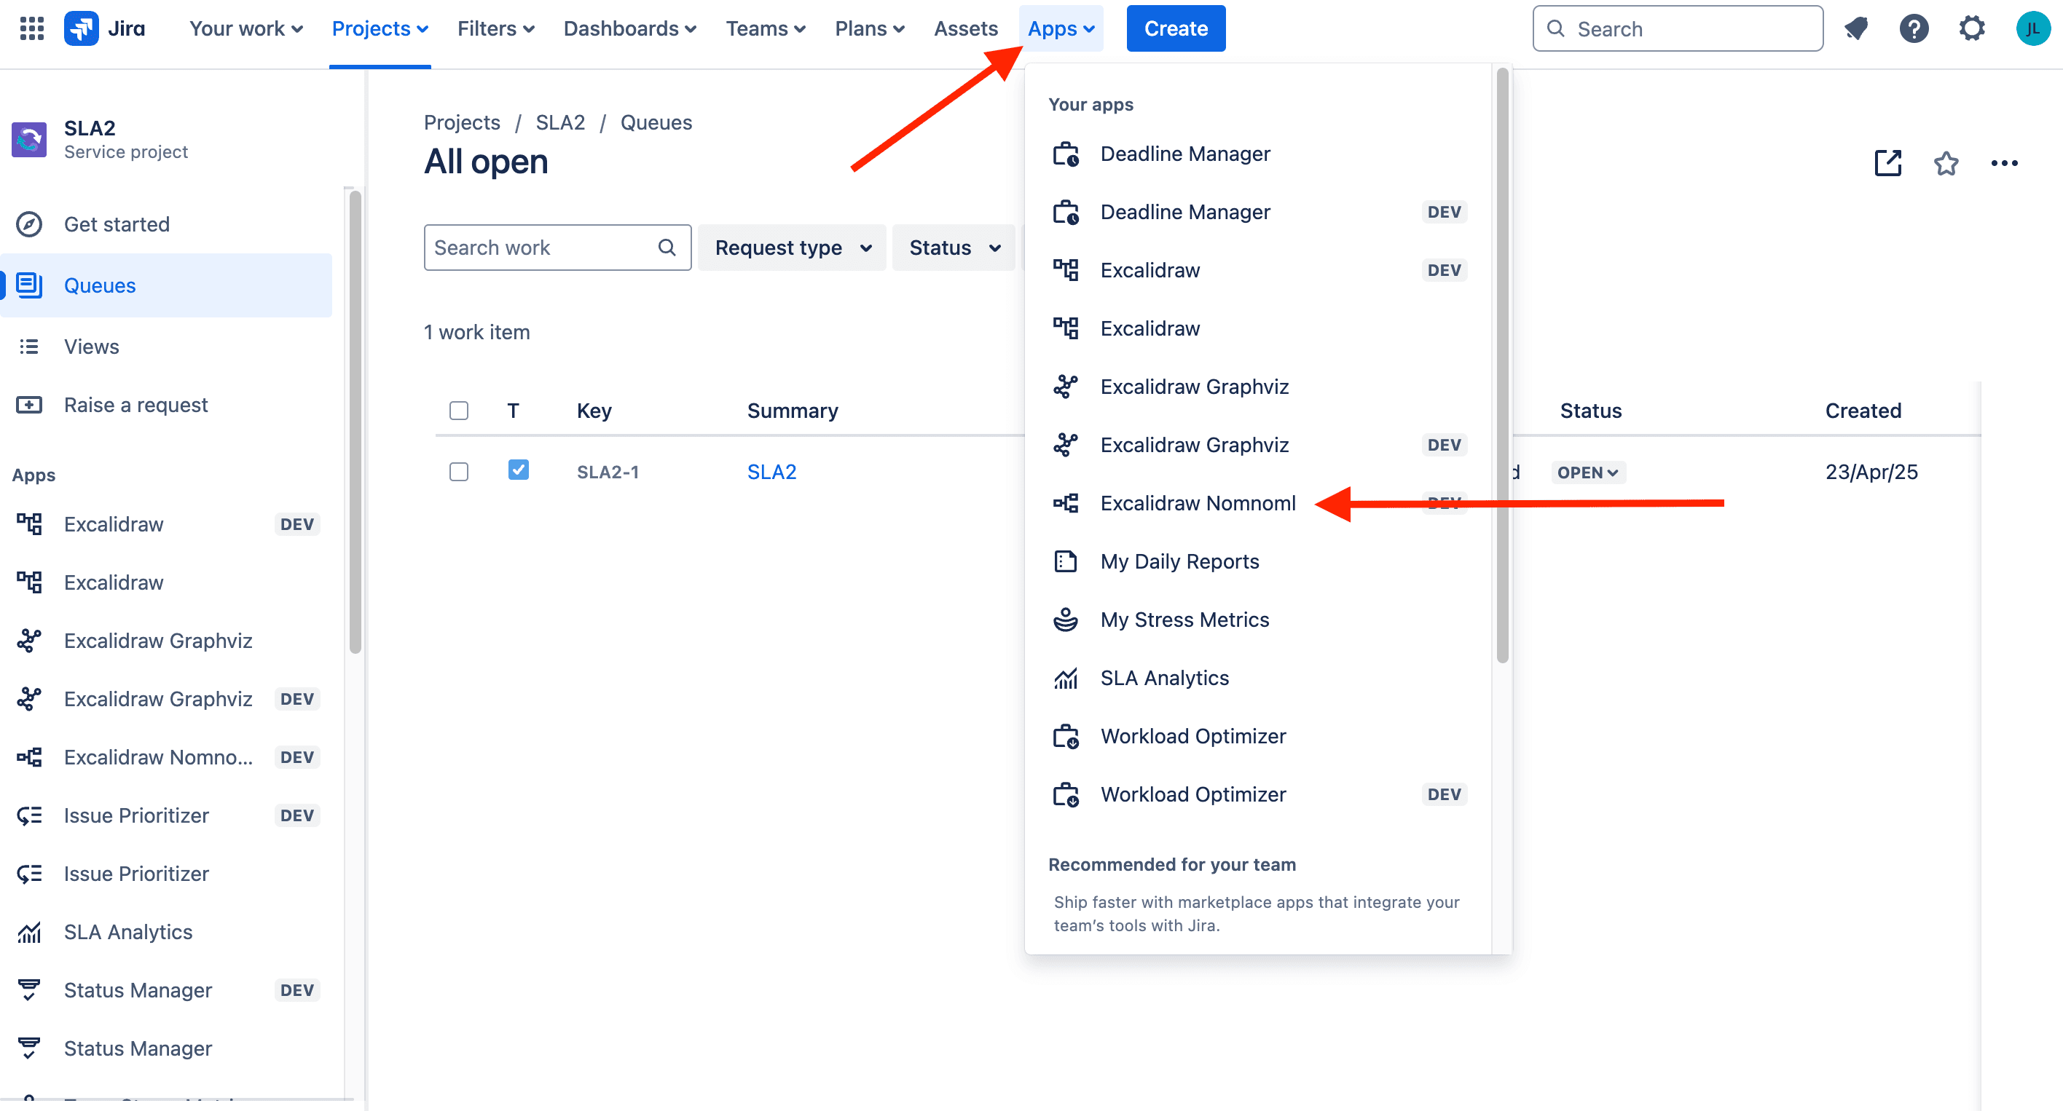The height and width of the screenshot is (1111, 2063).
Task: Go to Queues in the breadcrumb
Action: [656, 122]
